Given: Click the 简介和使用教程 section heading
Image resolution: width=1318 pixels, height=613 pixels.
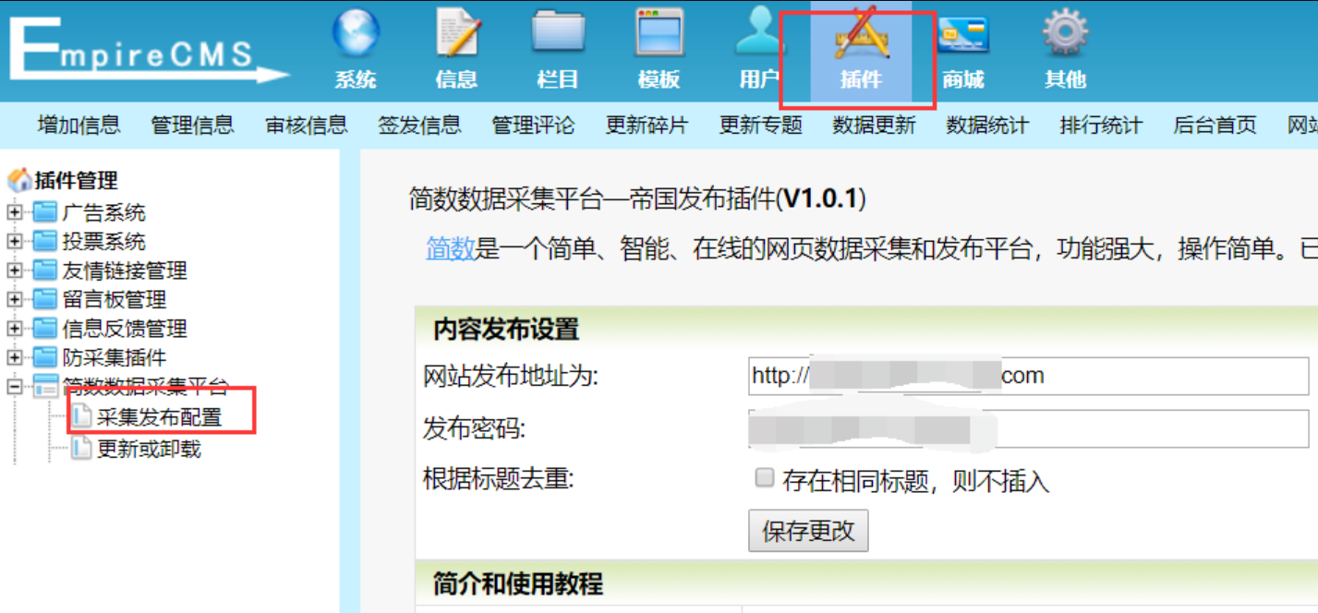Looking at the screenshot, I should point(517,583).
